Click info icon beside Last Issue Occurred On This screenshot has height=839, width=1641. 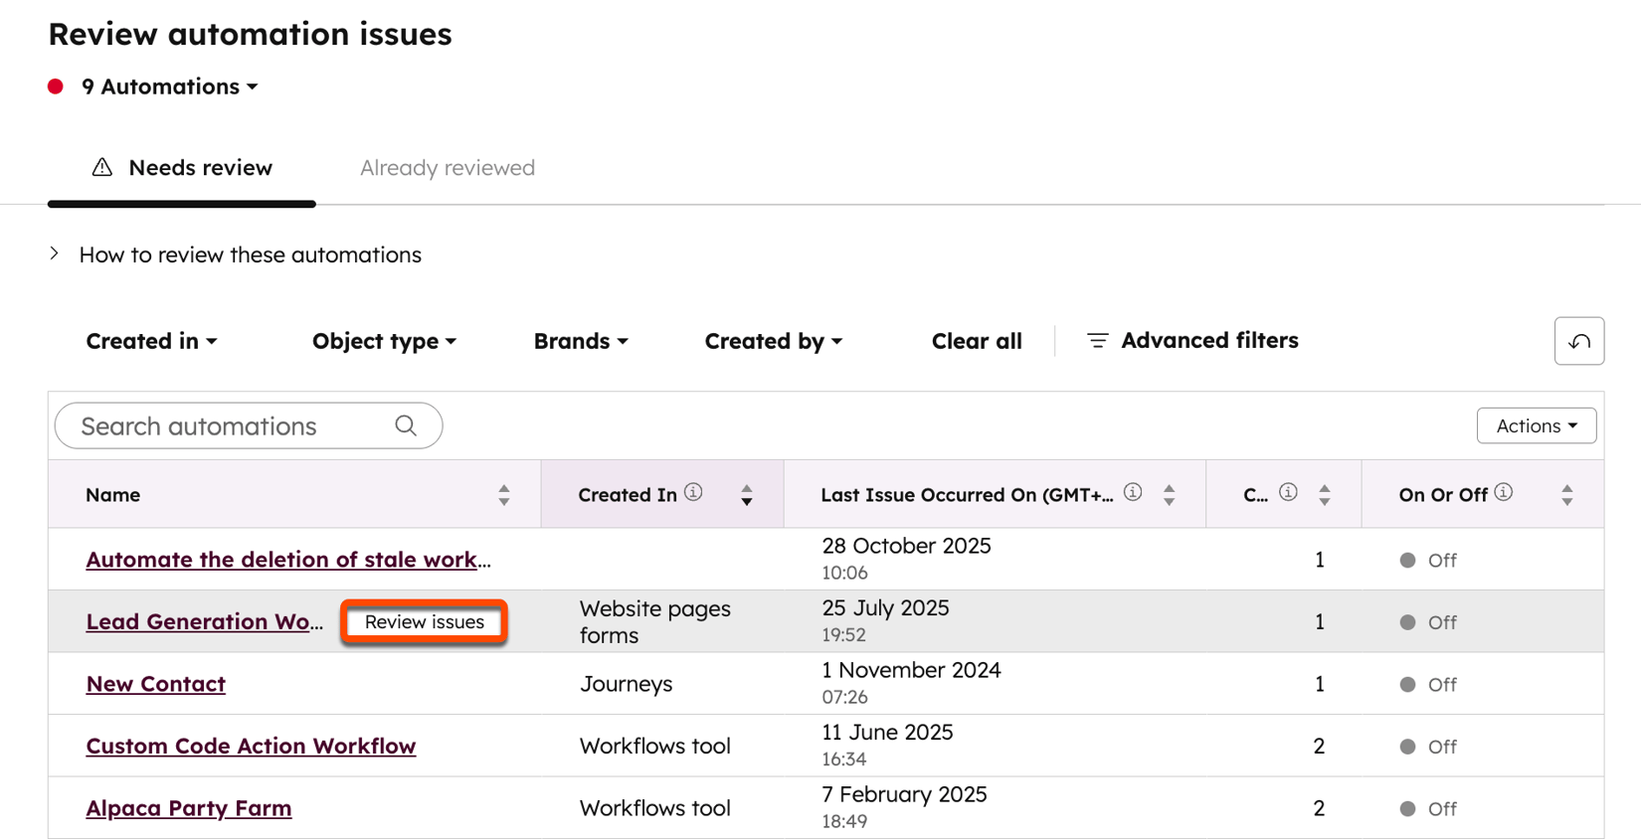[x=1132, y=492]
